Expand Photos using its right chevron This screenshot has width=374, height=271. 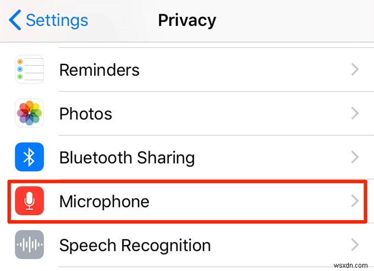(x=355, y=114)
